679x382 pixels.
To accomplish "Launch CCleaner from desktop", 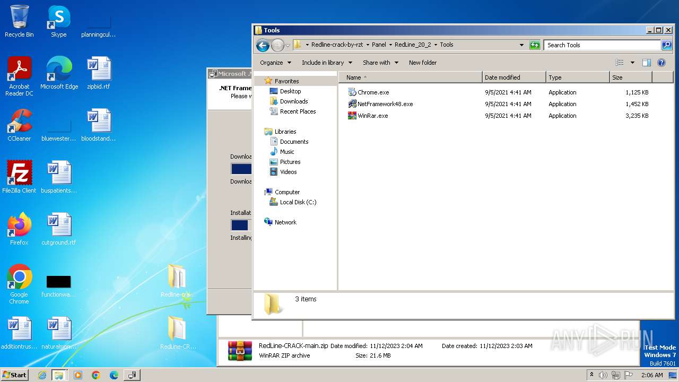I will tap(19, 125).
